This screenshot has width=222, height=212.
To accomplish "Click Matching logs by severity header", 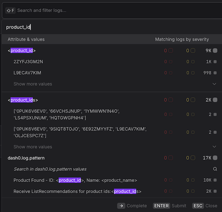I will (x=182, y=39).
